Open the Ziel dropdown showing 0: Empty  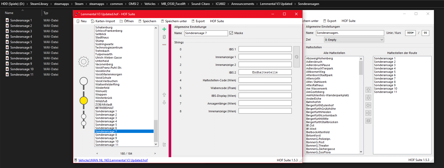(354, 40)
